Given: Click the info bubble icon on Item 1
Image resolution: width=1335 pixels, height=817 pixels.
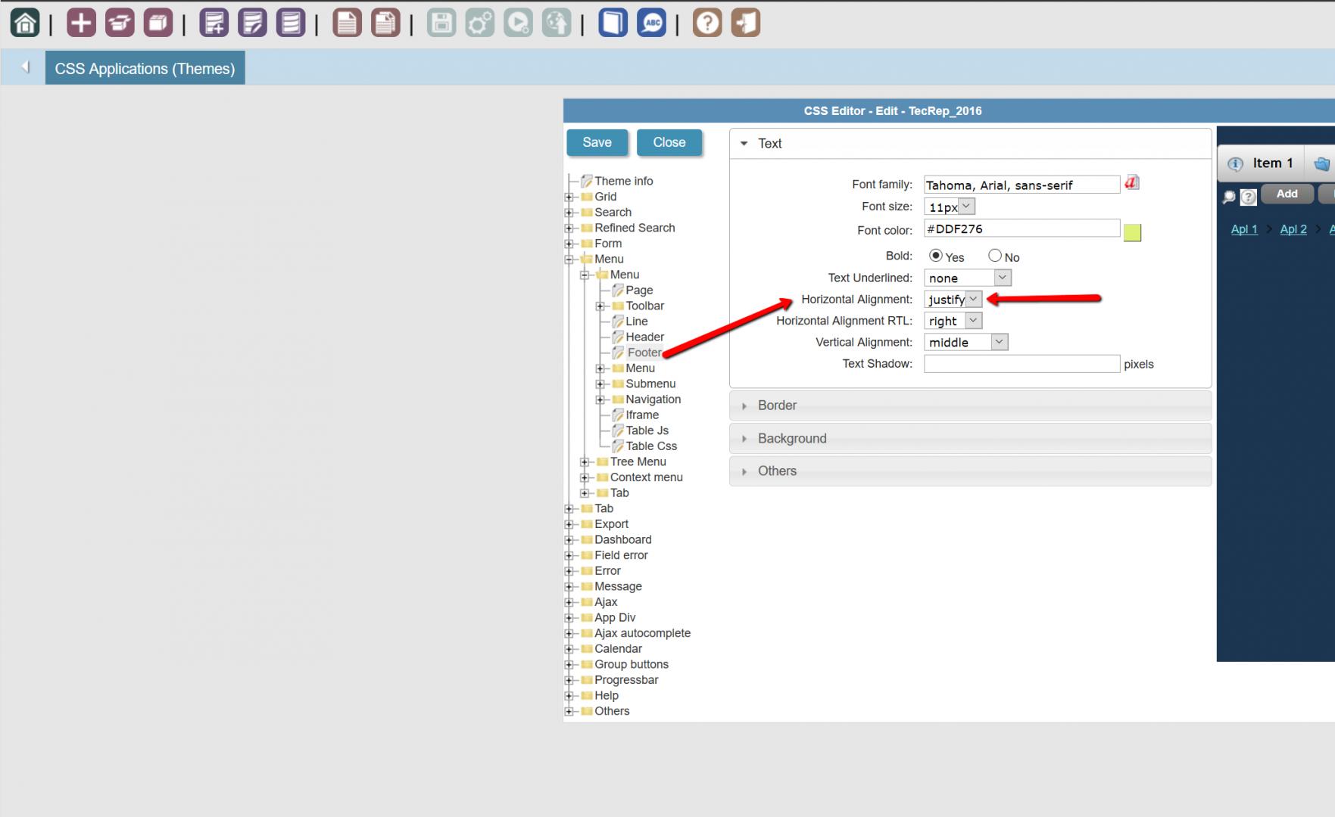Looking at the screenshot, I should (1235, 164).
